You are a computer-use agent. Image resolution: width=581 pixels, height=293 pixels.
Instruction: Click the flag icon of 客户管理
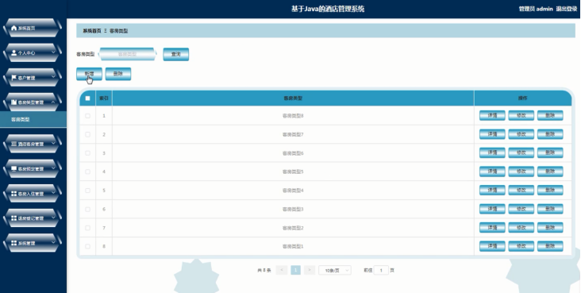click(14, 78)
